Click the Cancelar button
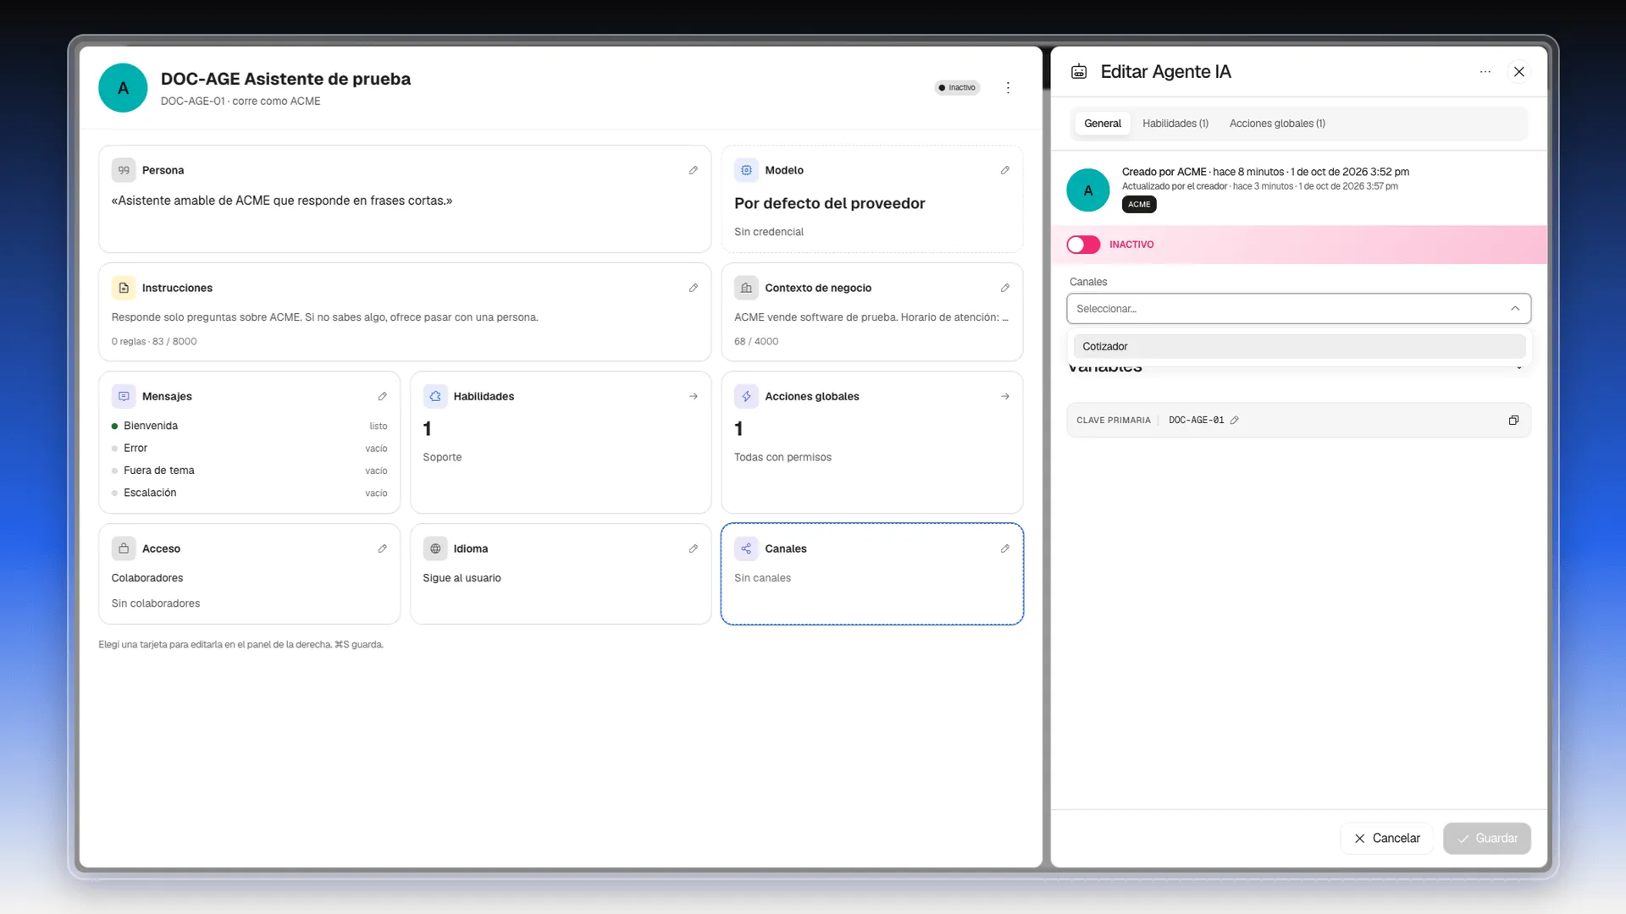 point(1386,838)
